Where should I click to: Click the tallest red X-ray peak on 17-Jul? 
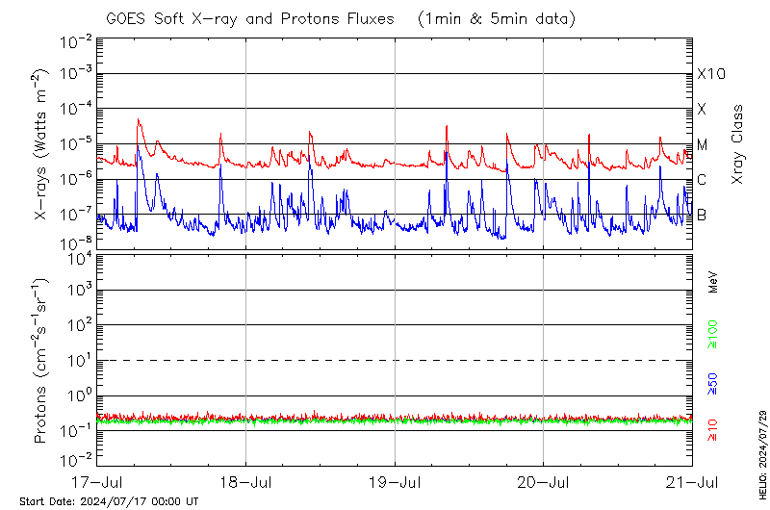click(x=140, y=121)
